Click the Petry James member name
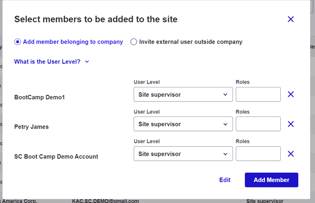Image resolution: width=315 pixels, height=203 pixels. coord(31,127)
